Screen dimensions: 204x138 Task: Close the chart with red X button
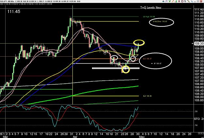201,1
